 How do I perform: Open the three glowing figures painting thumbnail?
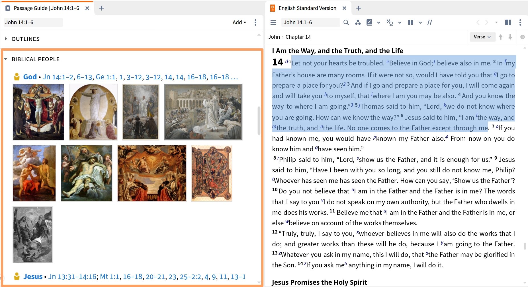(140, 112)
